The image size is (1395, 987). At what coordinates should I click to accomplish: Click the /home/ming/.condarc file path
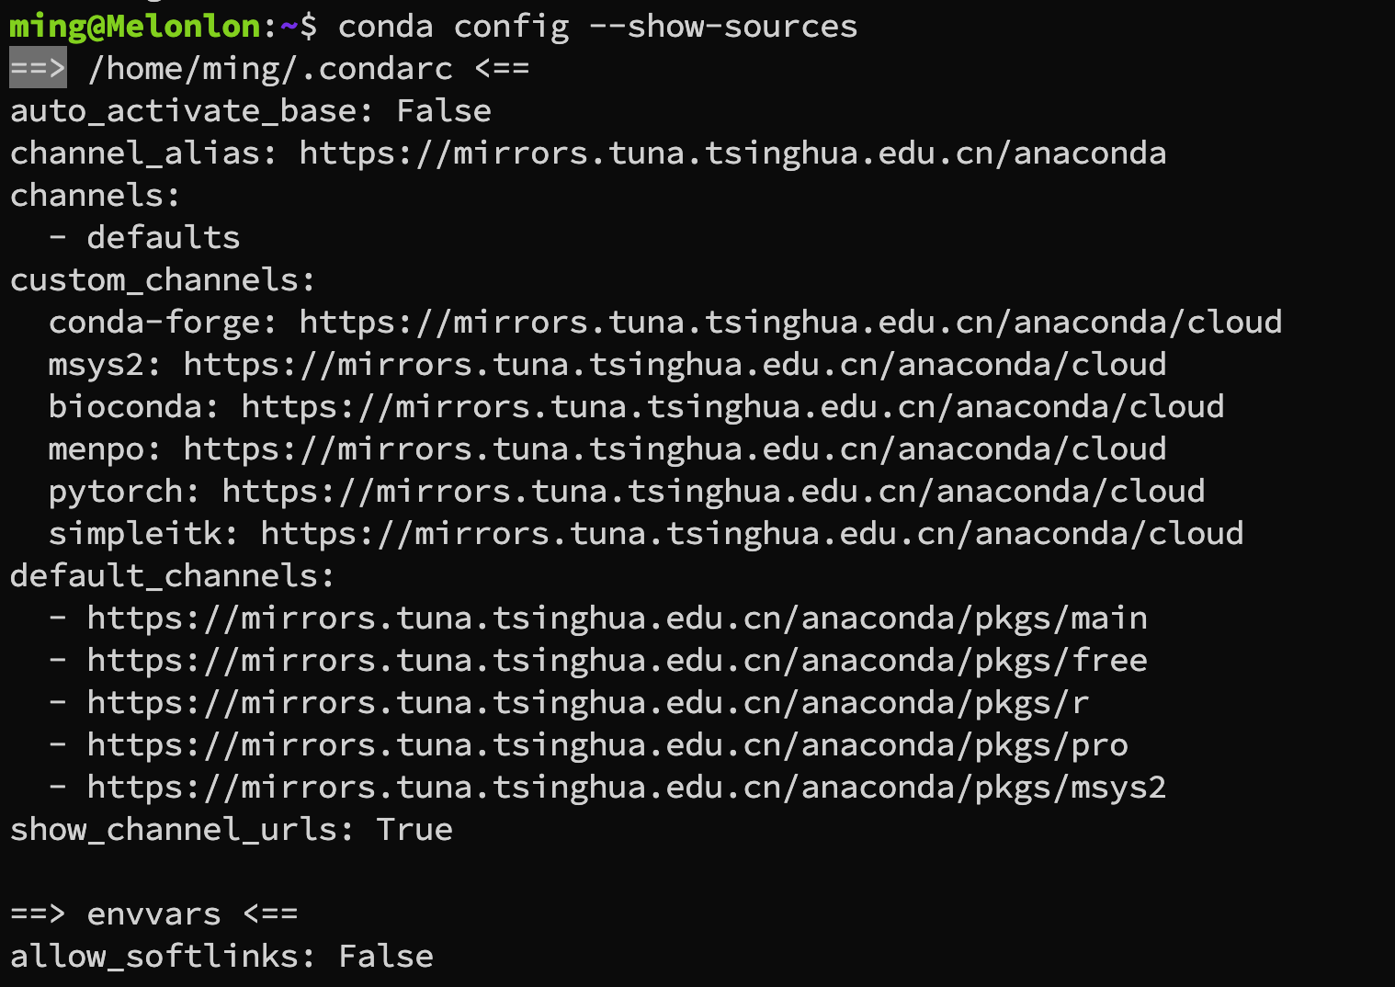pyautogui.click(x=270, y=69)
